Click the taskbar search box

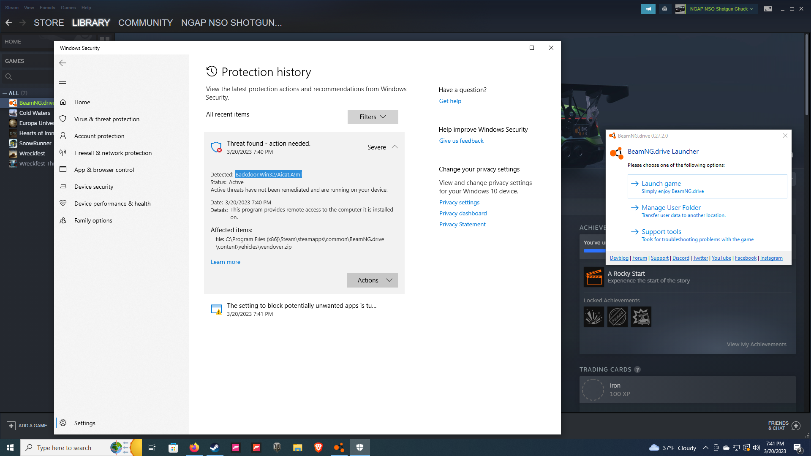tap(80, 448)
